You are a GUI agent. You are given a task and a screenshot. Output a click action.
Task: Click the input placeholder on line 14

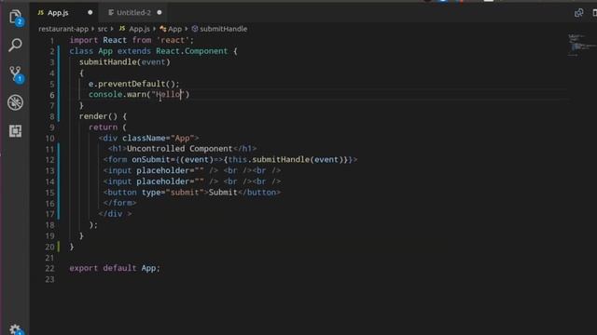pos(170,181)
